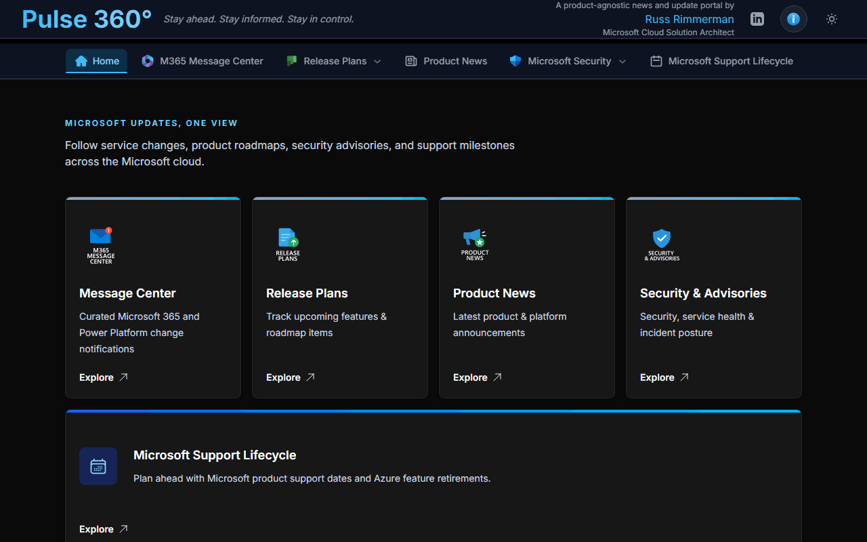Screen dimensions: 867x542
Task: Click Explore under Release Plans
Action: [283, 377]
